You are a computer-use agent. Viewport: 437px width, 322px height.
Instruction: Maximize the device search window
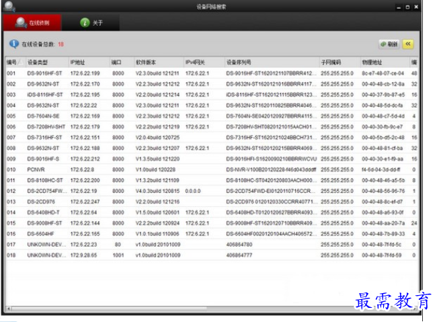407,7
